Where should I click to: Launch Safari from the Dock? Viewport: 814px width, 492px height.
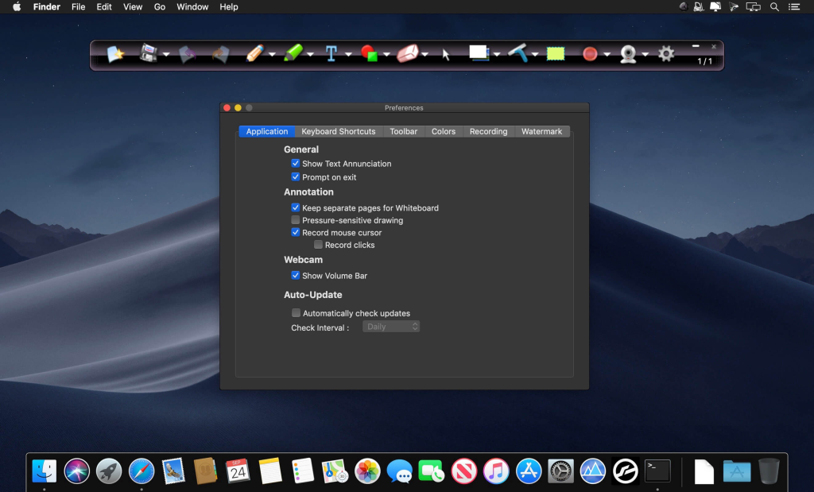141,471
